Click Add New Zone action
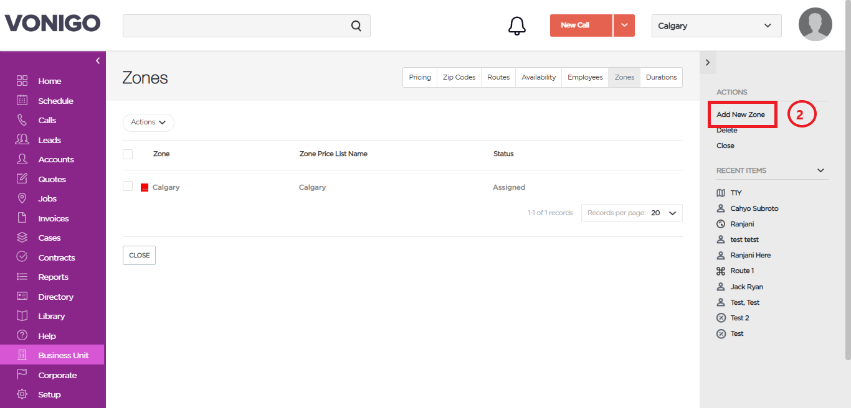This screenshot has height=408, width=851. 741,114
